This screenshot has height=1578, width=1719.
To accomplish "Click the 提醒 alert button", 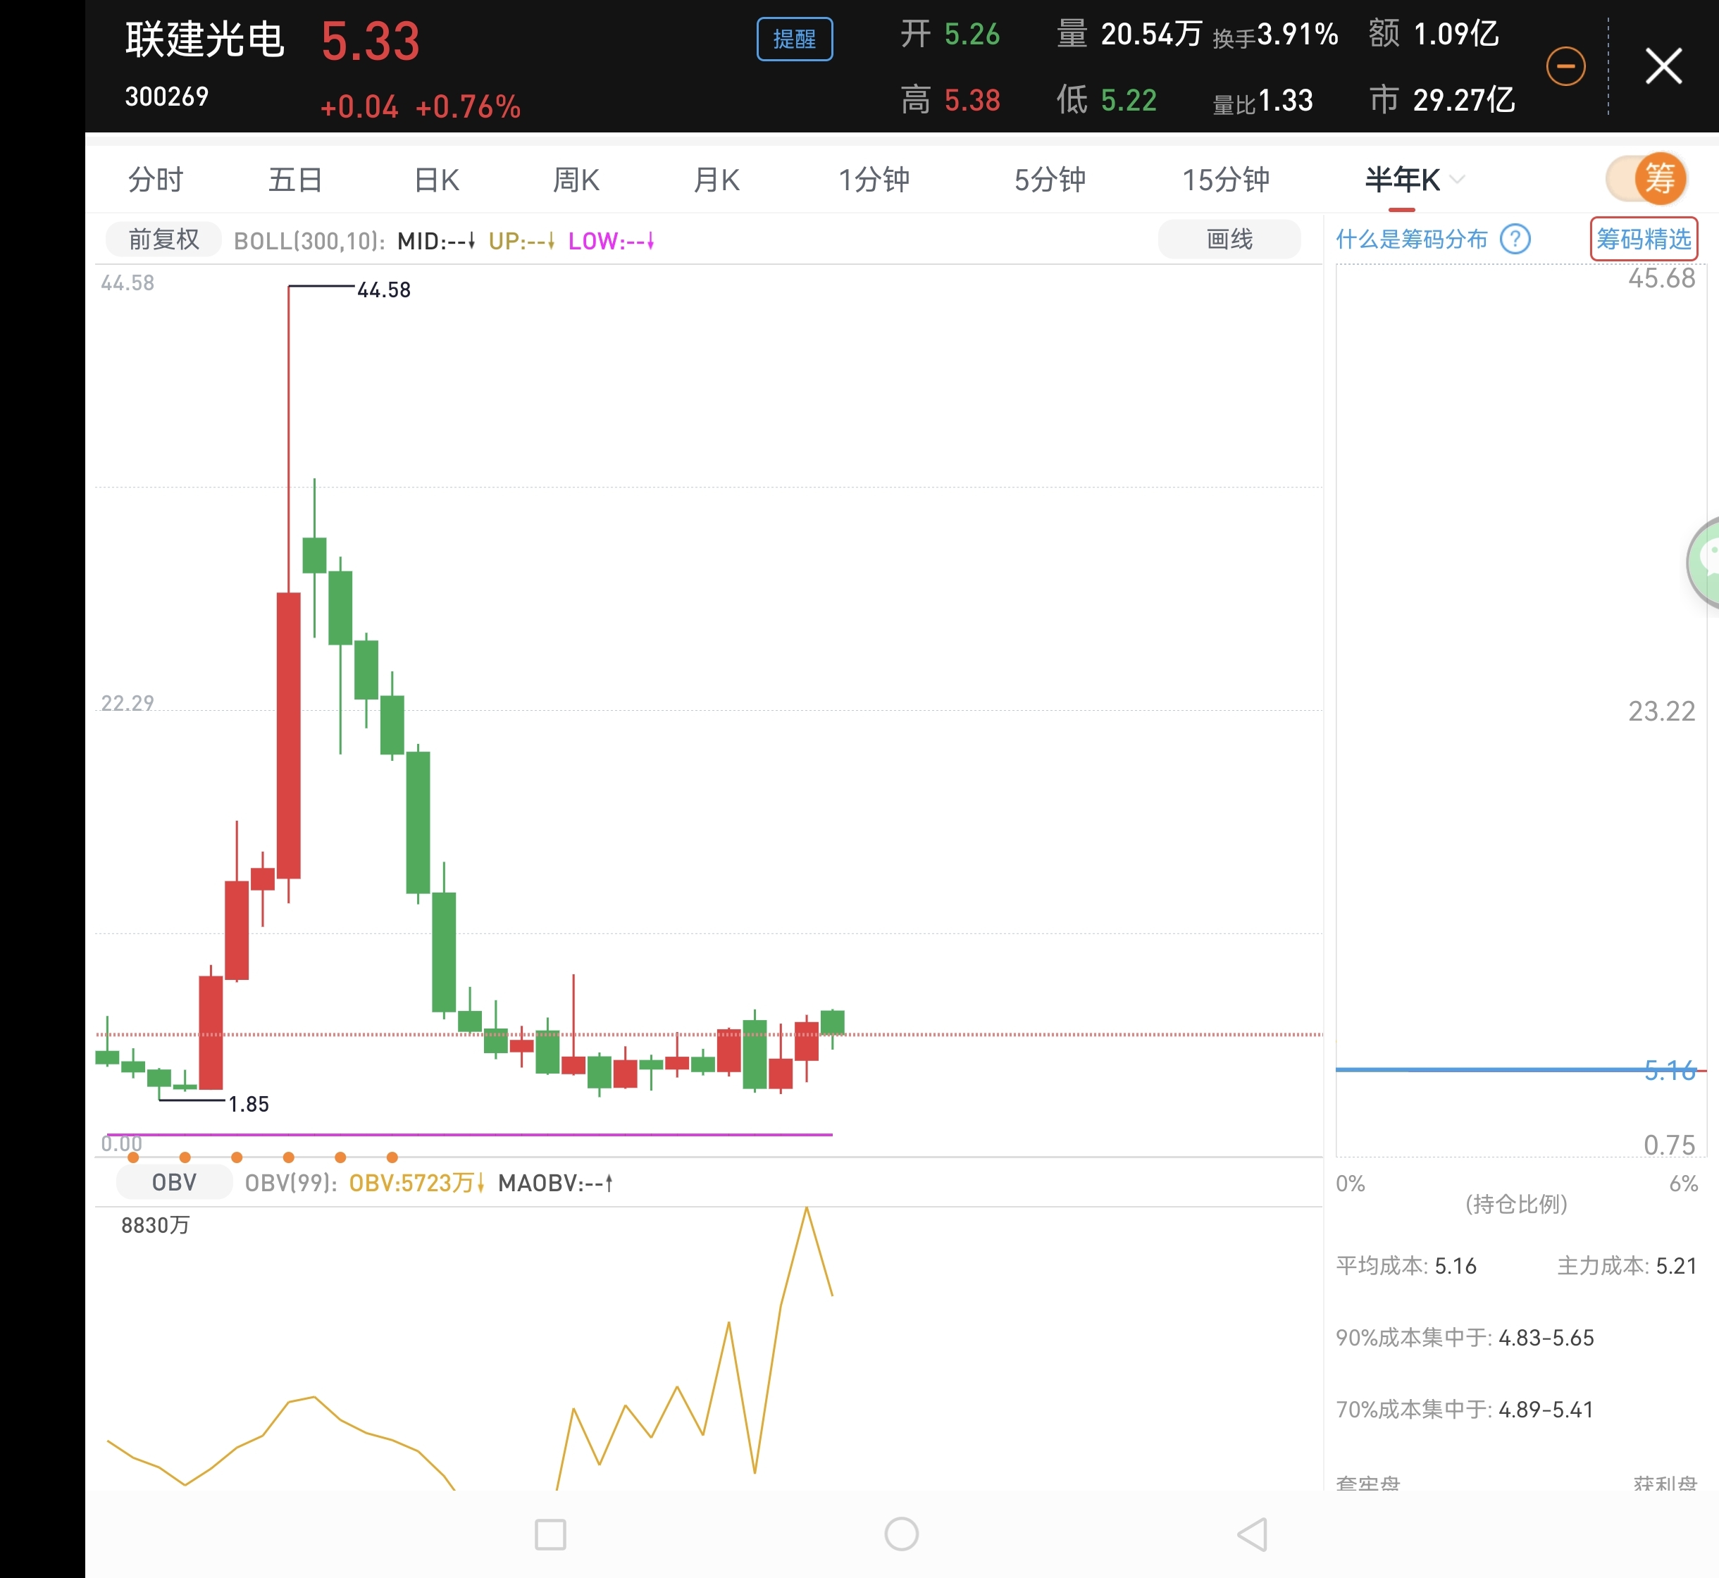I will [794, 39].
